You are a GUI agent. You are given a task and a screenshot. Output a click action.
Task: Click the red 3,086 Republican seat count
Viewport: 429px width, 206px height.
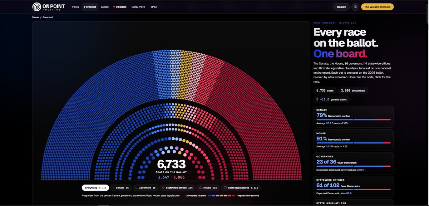[179, 177]
